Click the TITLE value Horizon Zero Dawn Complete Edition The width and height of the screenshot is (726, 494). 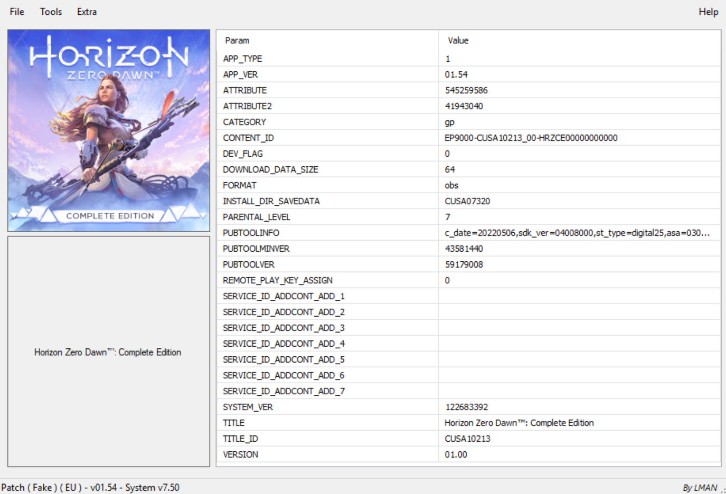[519, 423]
